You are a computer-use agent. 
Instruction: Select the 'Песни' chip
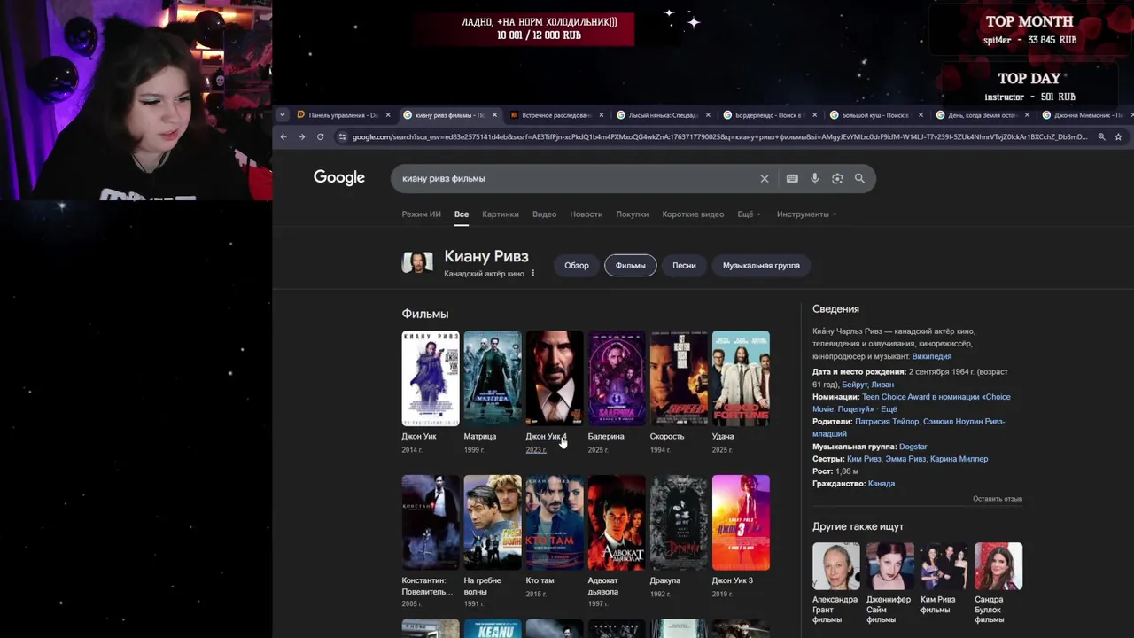click(684, 265)
